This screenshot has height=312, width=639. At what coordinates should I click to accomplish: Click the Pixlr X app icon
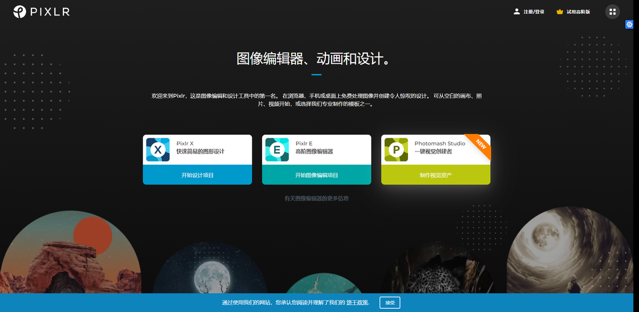[158, 150]
